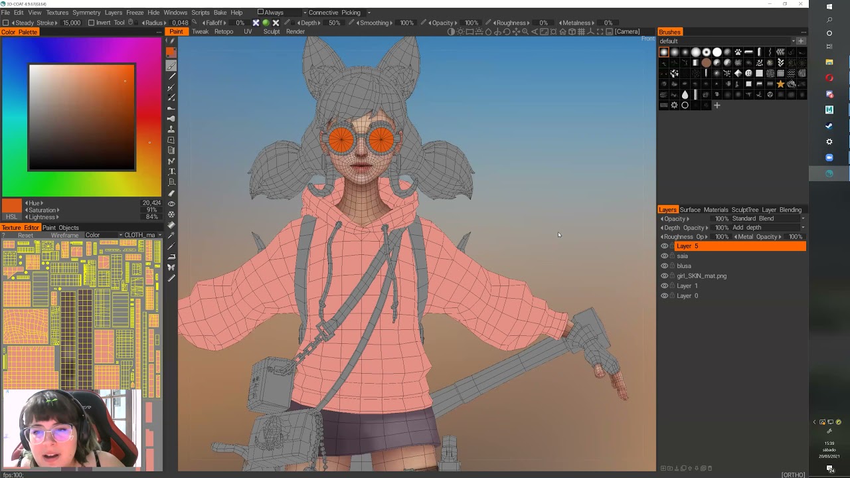Viewport: 850px width, 478px height.
Task: Switch to the Retopo room tab
Action: [x=224, y=32]
